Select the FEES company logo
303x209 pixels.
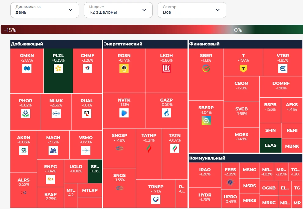(x=230, y=182)
